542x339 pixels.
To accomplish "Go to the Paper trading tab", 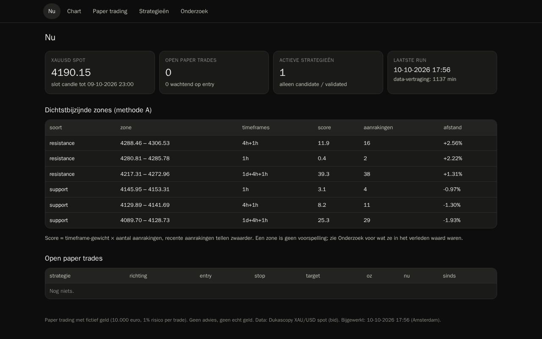I will (110, 11).
